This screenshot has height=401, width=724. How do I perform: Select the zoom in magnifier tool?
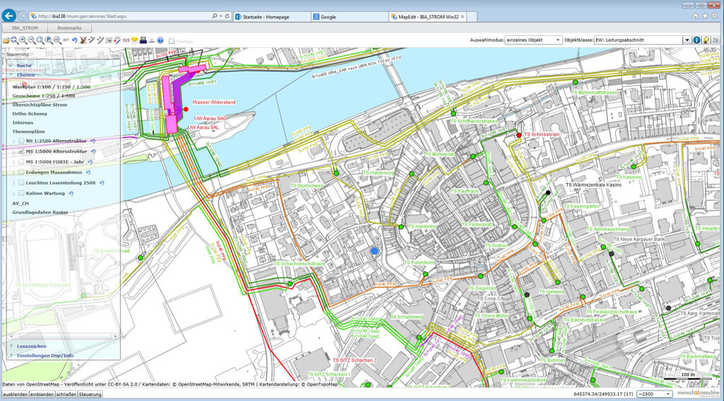point(23,40)
